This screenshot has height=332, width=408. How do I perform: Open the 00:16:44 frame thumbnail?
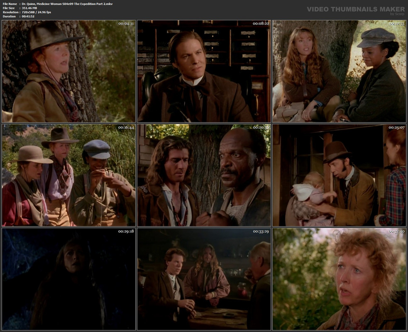(x=69, y=175)
